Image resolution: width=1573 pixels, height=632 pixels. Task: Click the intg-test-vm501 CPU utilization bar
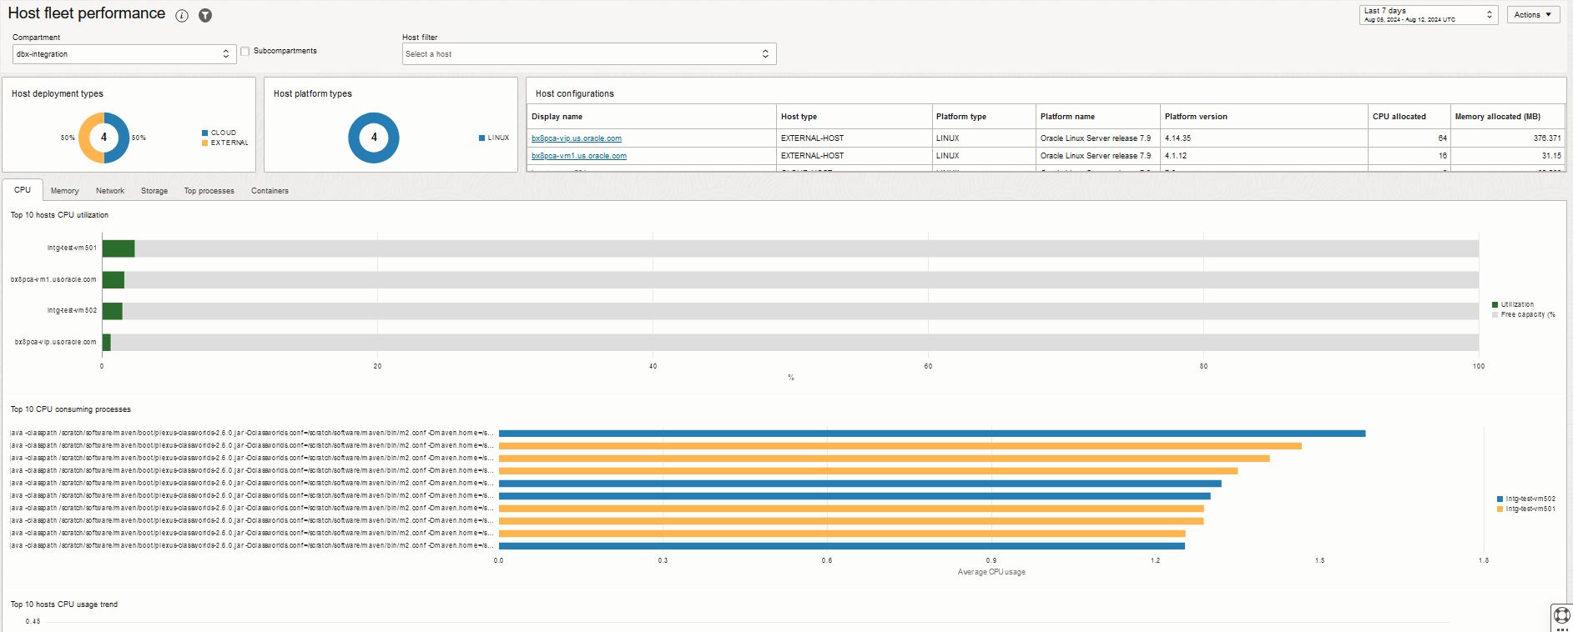pos(118,248)
